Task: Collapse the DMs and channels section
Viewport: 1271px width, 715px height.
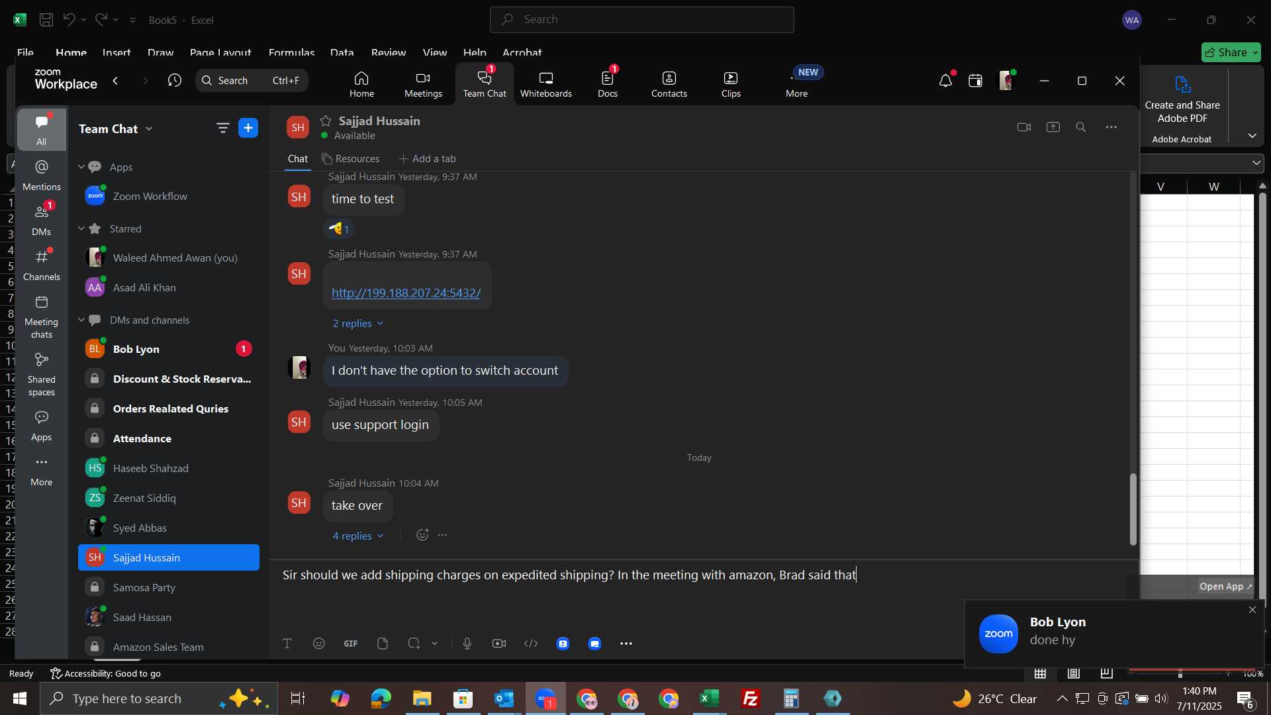Action: (81, 320)
